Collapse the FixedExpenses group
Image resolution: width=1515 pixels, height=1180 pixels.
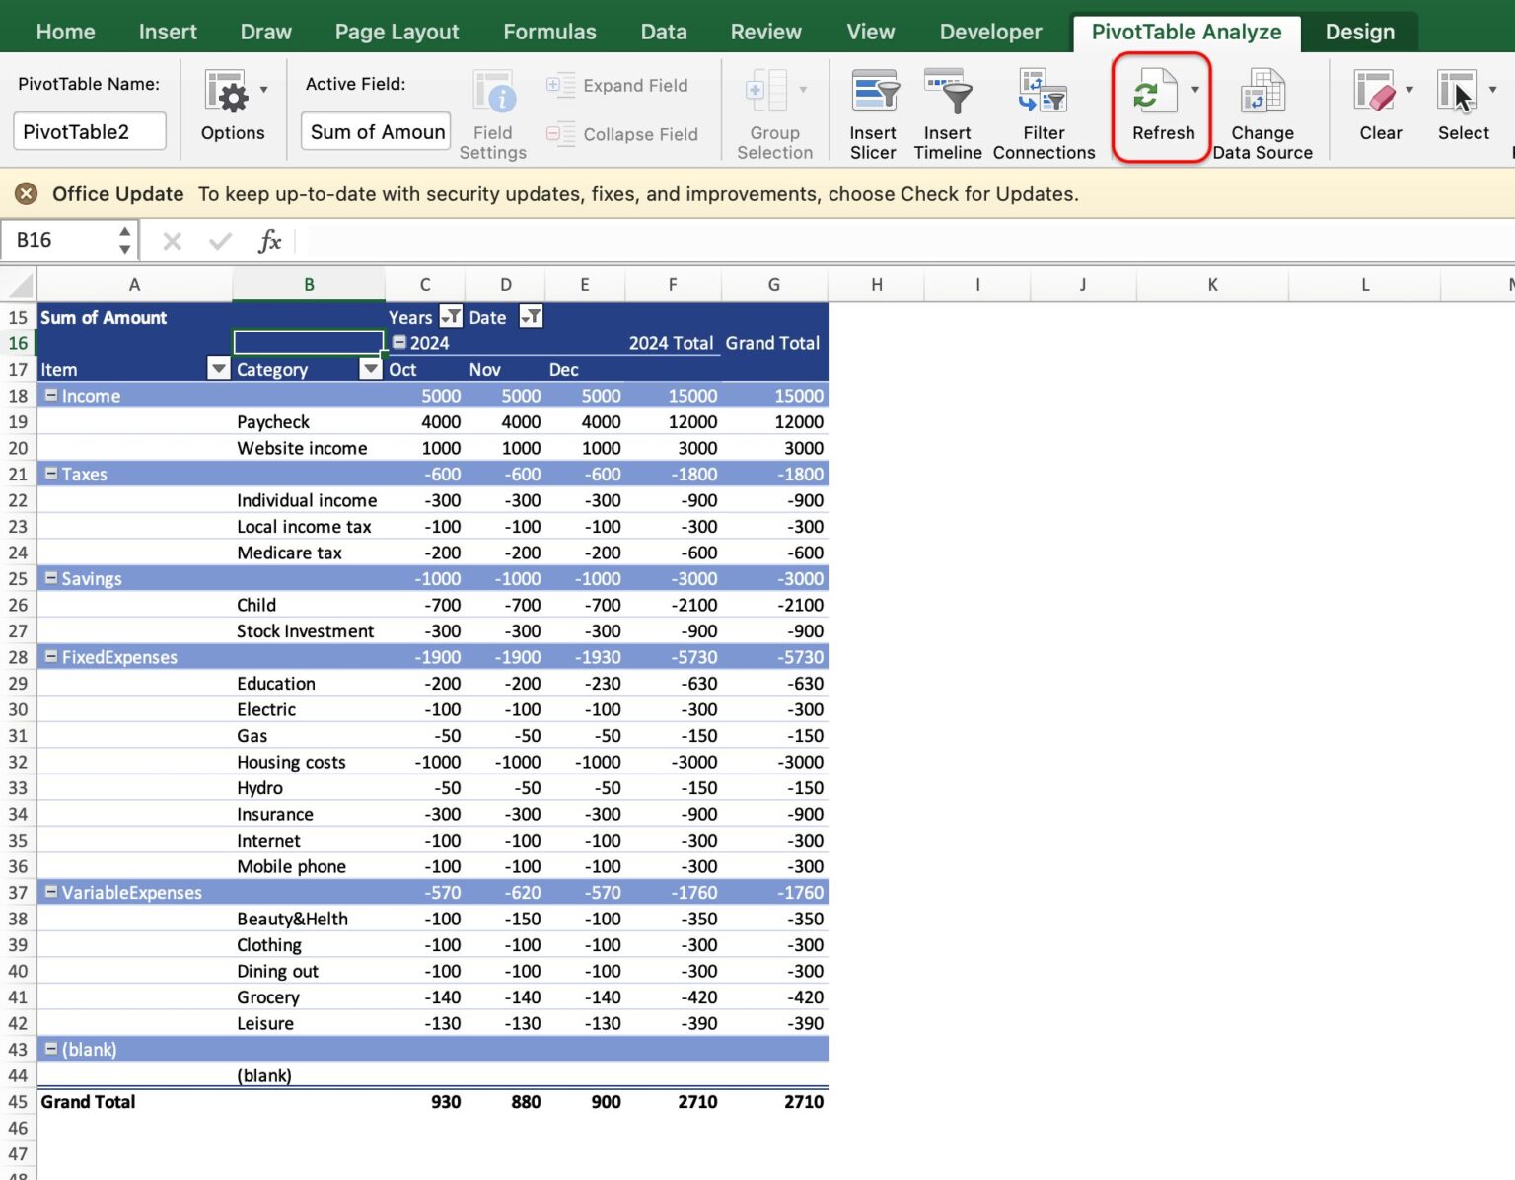(51, 656)
